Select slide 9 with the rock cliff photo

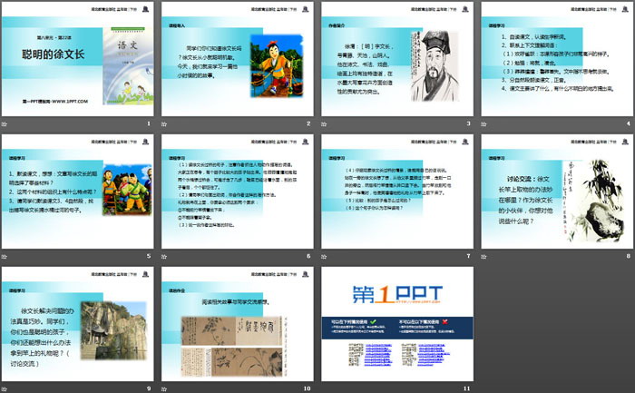(x=78, y=323)
